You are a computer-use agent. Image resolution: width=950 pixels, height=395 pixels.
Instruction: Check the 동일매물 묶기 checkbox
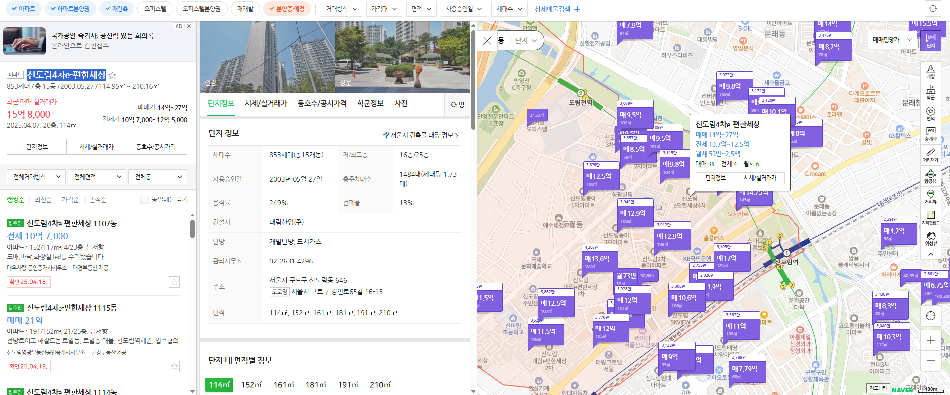coord(144,199)
